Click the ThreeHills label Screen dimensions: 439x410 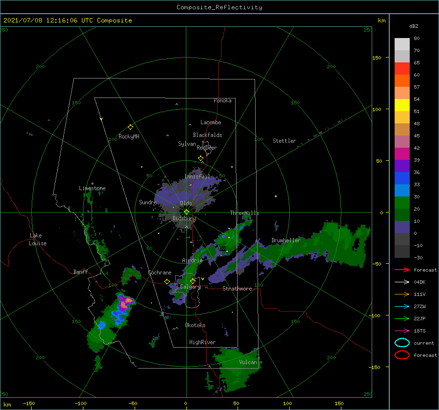click(244, 213)
